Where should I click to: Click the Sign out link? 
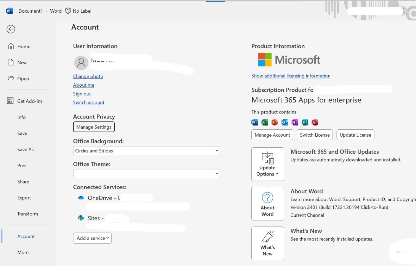[x=82, y=94]
